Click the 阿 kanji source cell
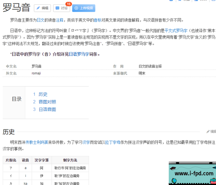This screenshot has width=216, height=185. [42, 168]
